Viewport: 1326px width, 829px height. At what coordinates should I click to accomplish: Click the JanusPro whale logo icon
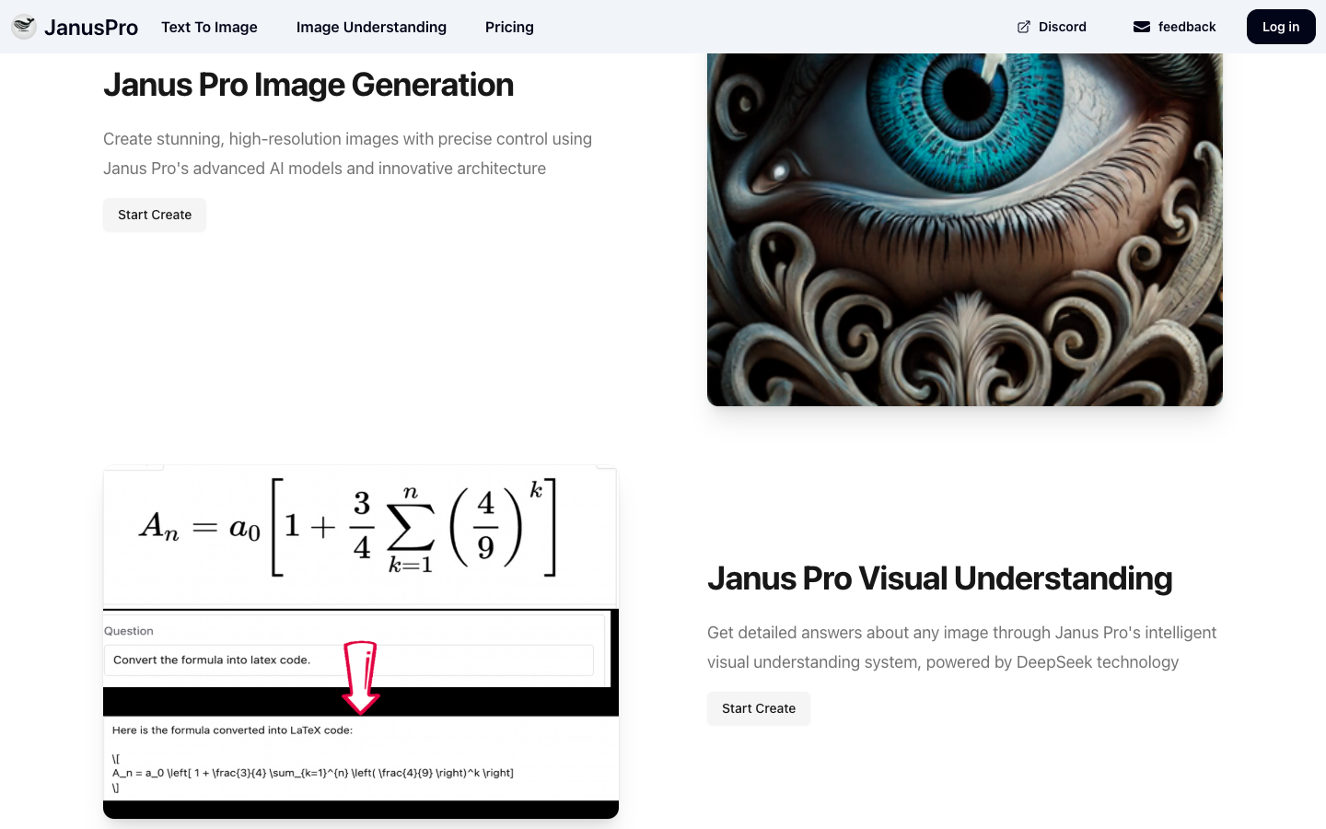[24, 27]
